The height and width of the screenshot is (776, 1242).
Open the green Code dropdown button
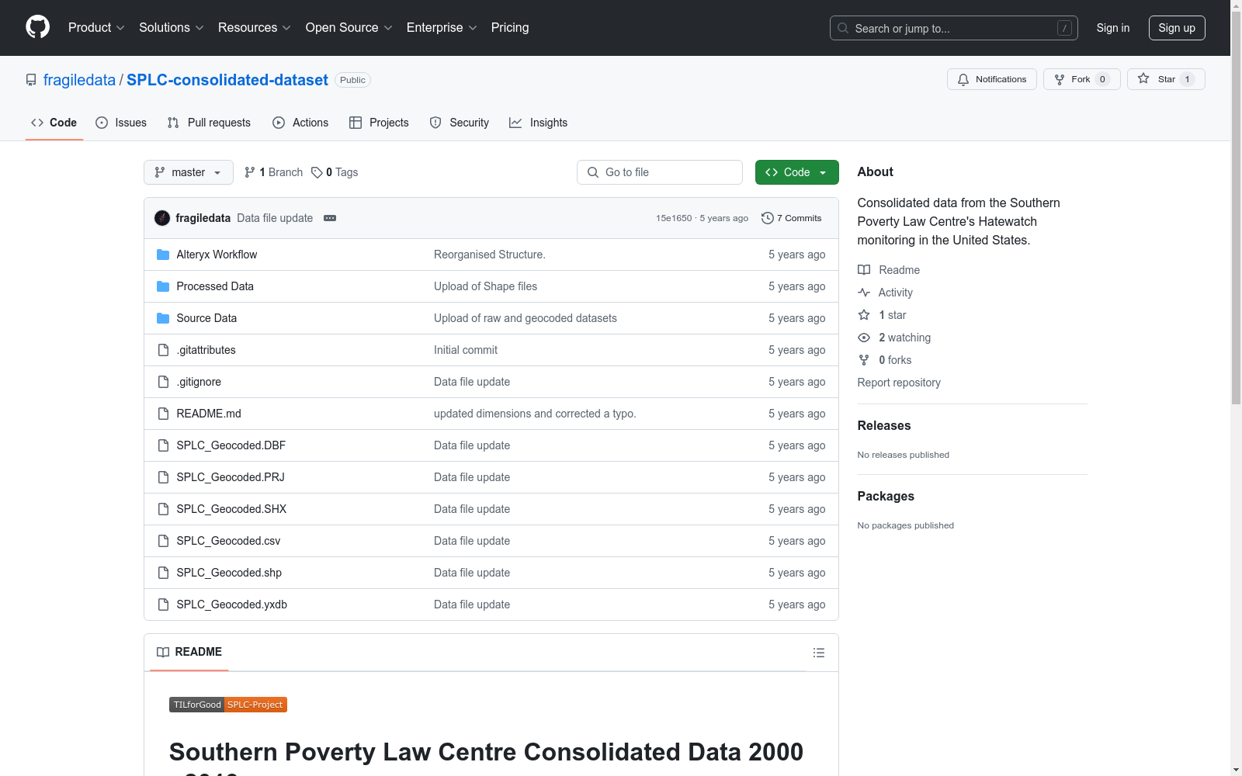pyautogui.click(x=796, y=172)
